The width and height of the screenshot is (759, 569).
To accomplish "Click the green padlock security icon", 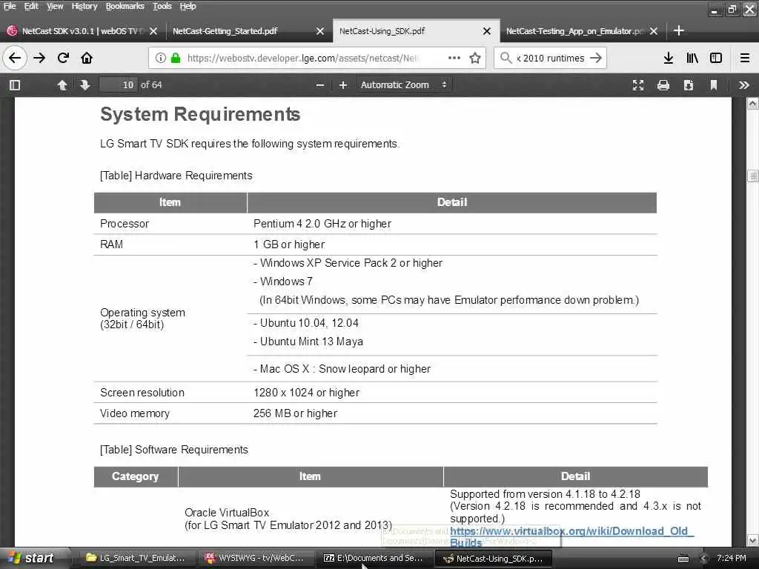I will click(176, 58).
